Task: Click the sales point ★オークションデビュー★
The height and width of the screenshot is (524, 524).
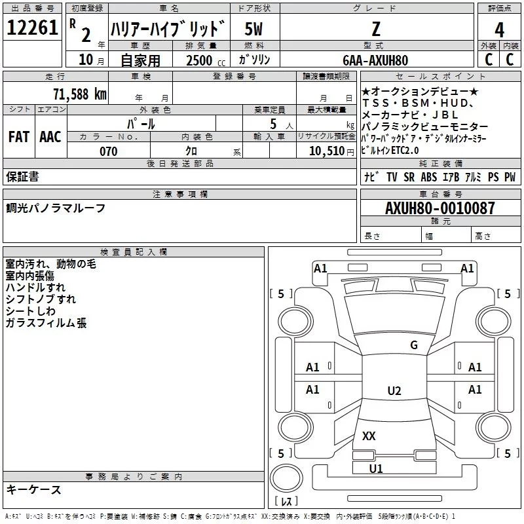Action: click(420, 91)
